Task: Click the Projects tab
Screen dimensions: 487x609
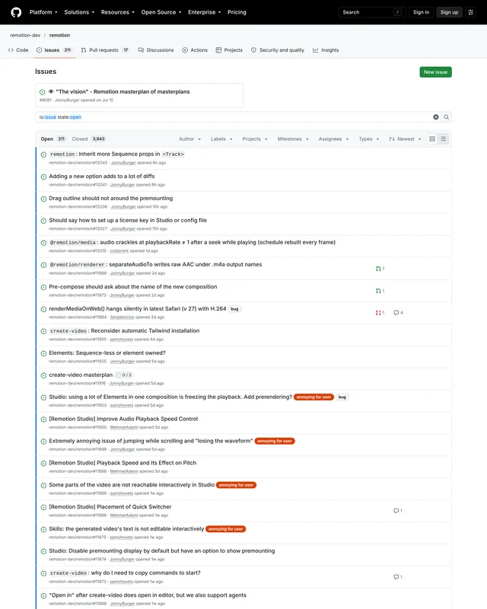Action: point(229,50)
